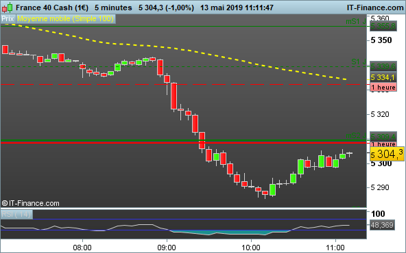Select the Prix label tab
The width and height of the screenshot is (406, 253).
(x=8, y=19)
